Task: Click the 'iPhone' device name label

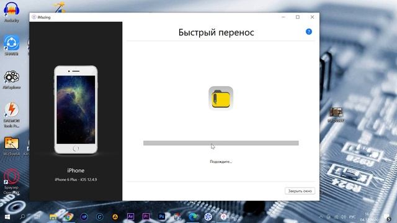Action: tap(76, 170)
